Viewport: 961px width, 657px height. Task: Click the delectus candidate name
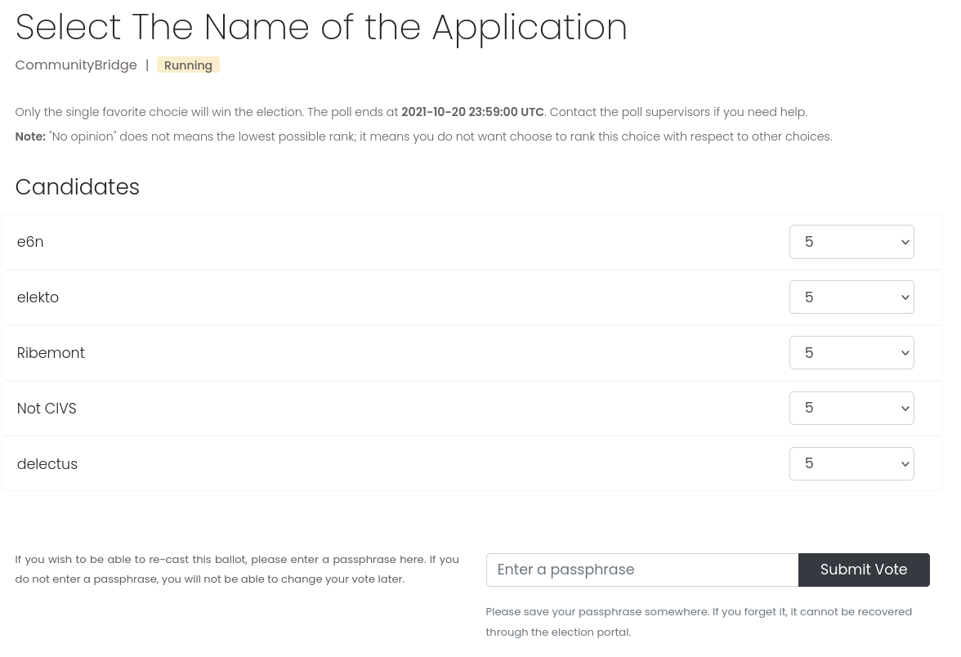47,464
